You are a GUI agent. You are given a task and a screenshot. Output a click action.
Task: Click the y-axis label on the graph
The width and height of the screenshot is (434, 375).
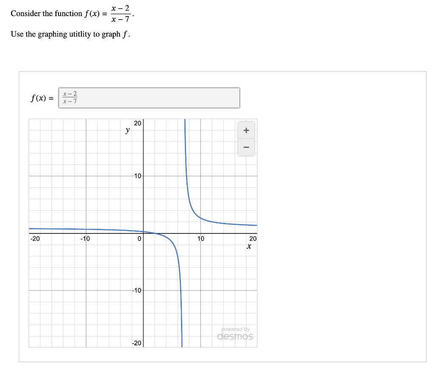point(127,130)
